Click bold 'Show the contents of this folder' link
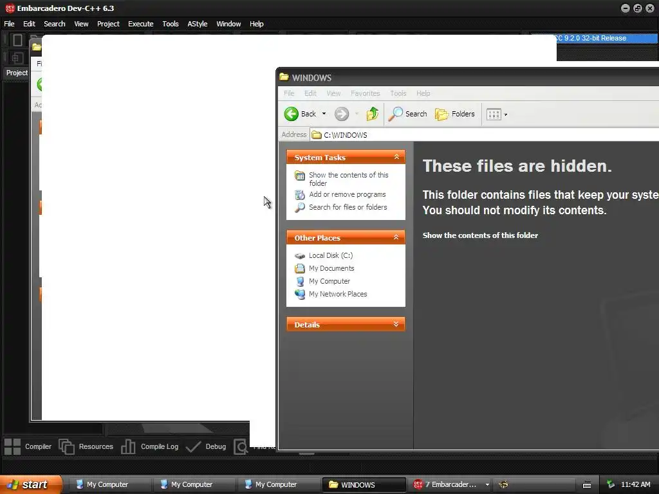Image resolution: width=659 pixels, height=494 pixels. [x=480, y=235]
